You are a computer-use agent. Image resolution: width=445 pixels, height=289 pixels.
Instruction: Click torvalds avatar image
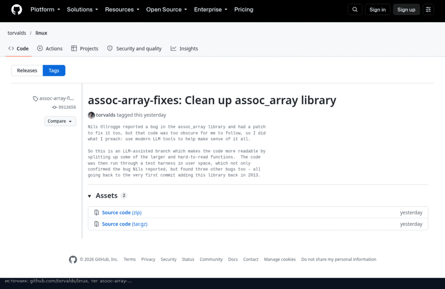coord(91,115)
